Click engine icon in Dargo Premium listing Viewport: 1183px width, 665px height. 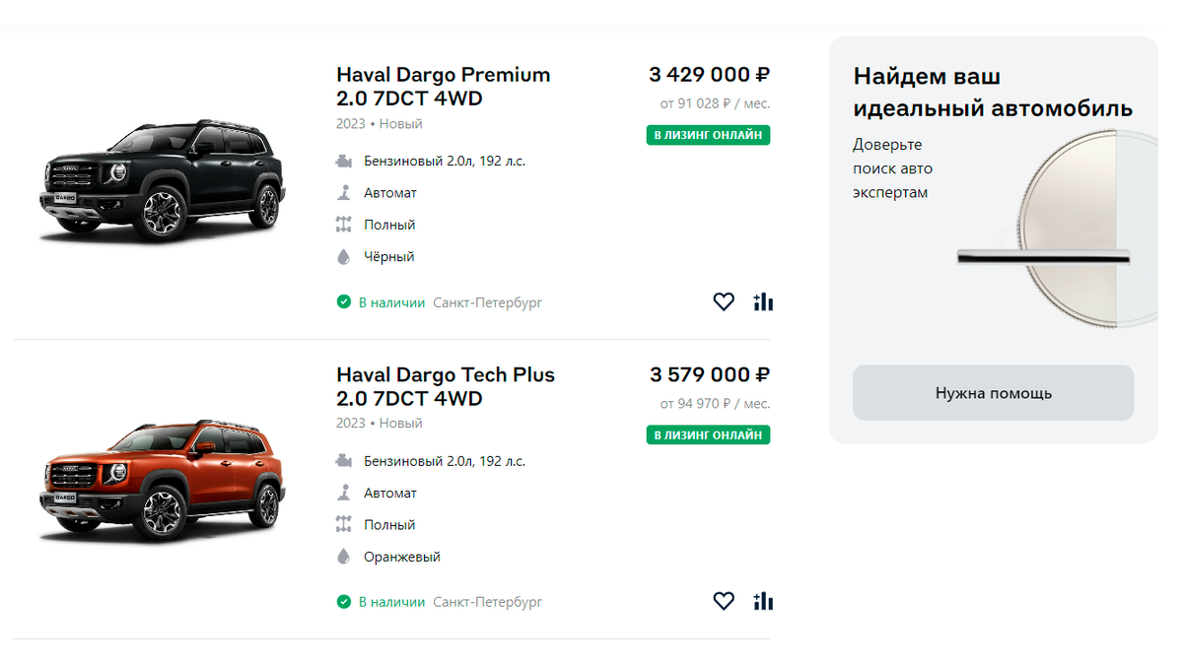coord(343,161)
